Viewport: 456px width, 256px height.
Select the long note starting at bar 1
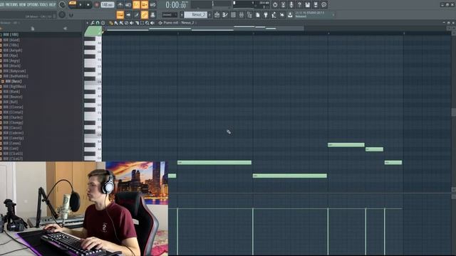click(x=214, y=163)
